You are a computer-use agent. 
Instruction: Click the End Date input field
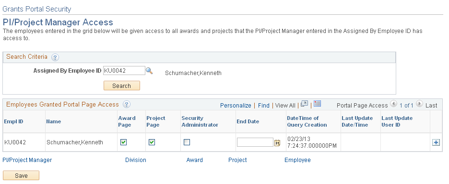[x=255, y=142]
